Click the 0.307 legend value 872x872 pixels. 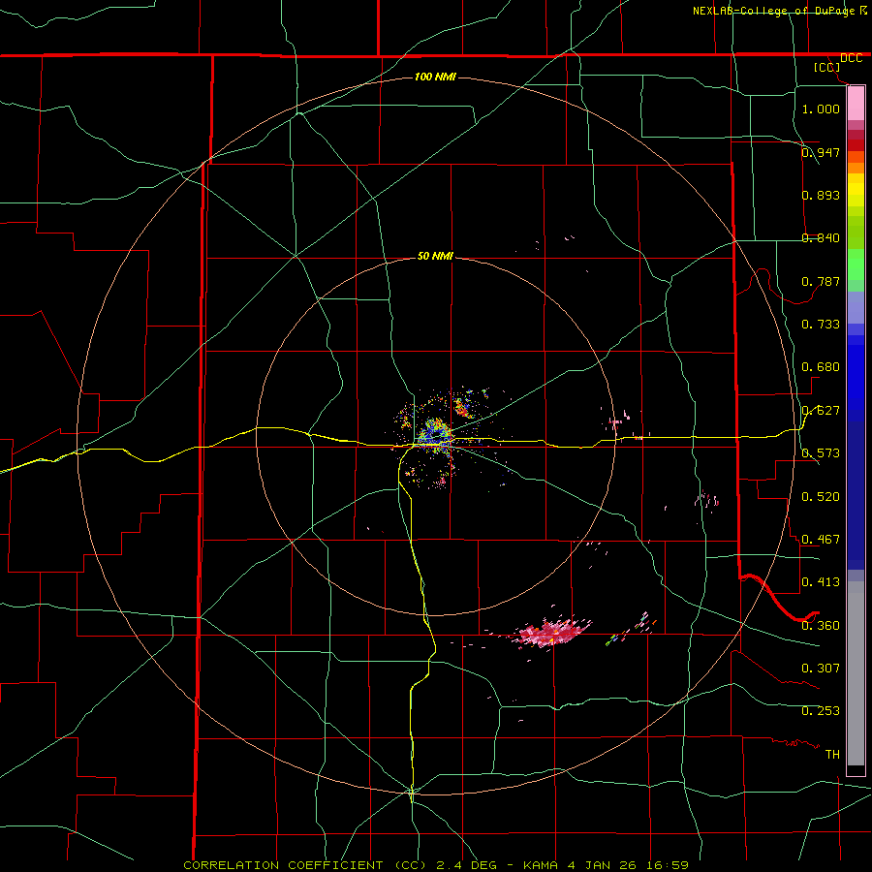coord(821,668)
